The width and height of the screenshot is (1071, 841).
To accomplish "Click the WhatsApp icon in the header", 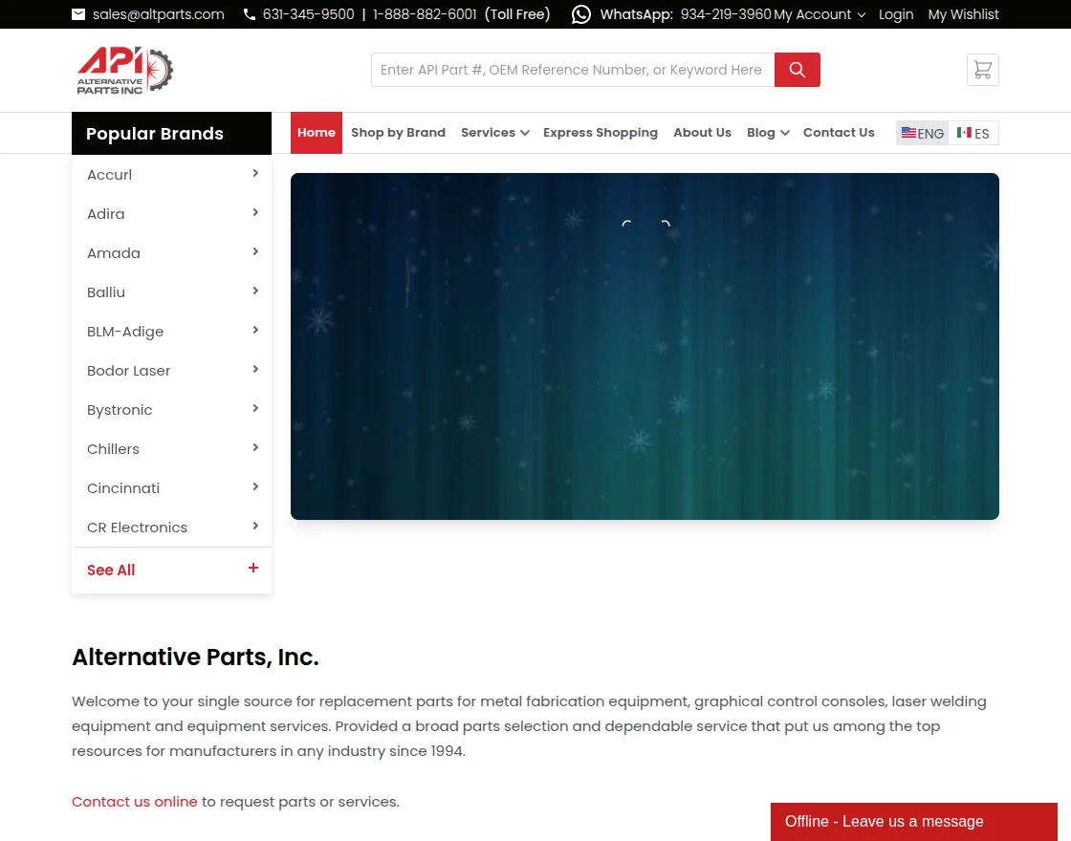I will tap(580, 14).
